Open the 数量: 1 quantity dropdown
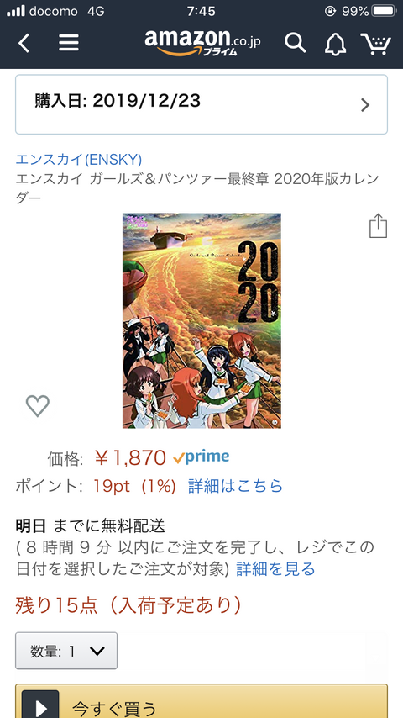The width and height of the screenshot is (403, 718). pos(66,651)
